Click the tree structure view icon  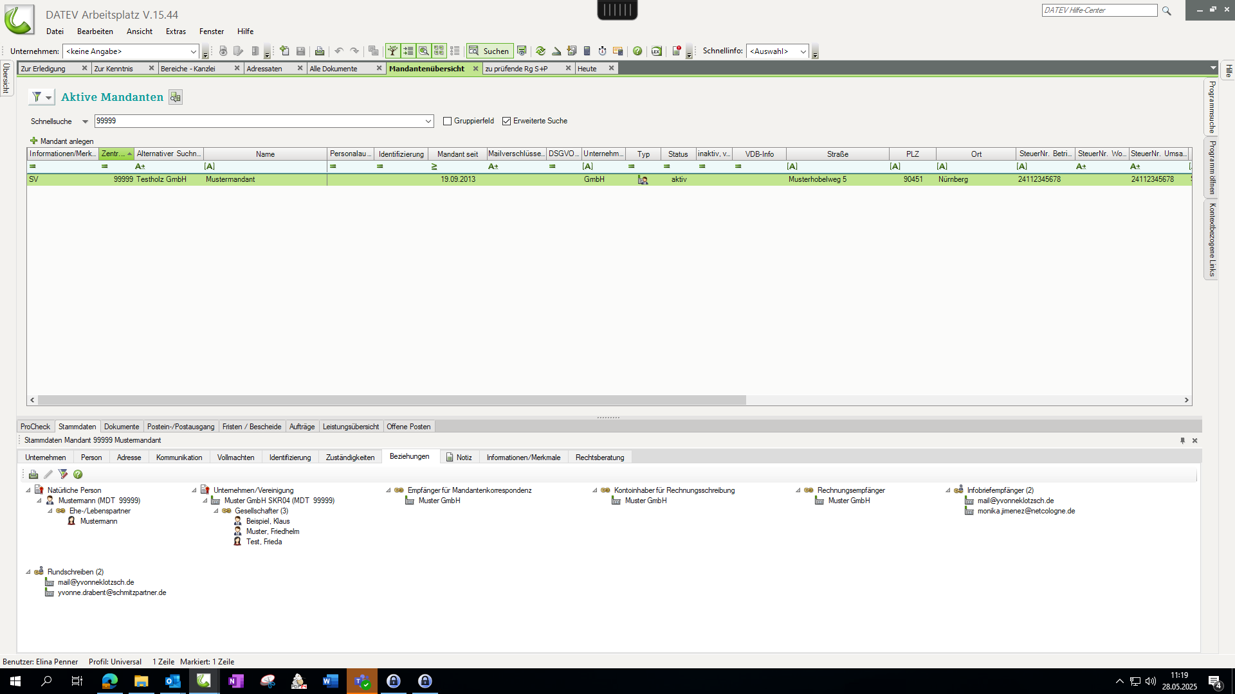tap(392, 51)
